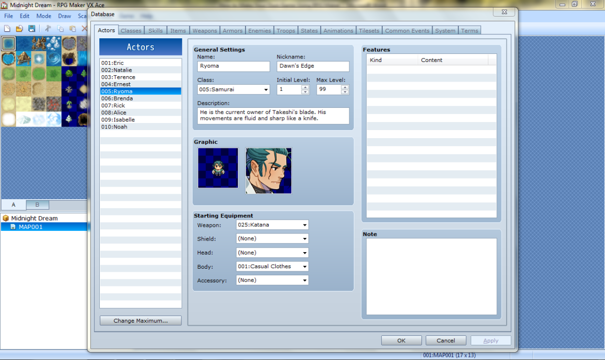Image resolution: width=605 pixels, height=360 pixels.
Task: Increase Initial Level with the up arrow
Action: (x=305, y=87)
